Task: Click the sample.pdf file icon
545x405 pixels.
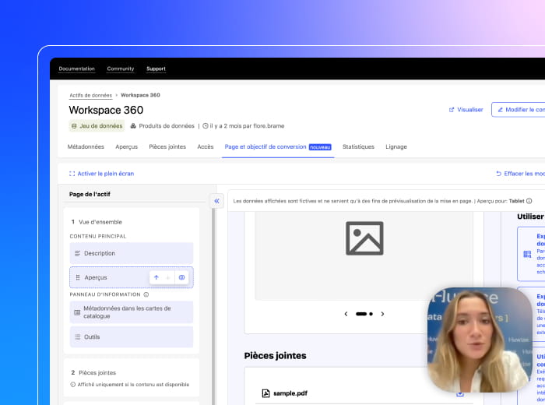Action: tap(265, 393)
